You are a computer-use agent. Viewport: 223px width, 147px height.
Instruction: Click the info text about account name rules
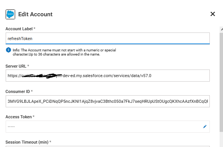coord(64,52)
